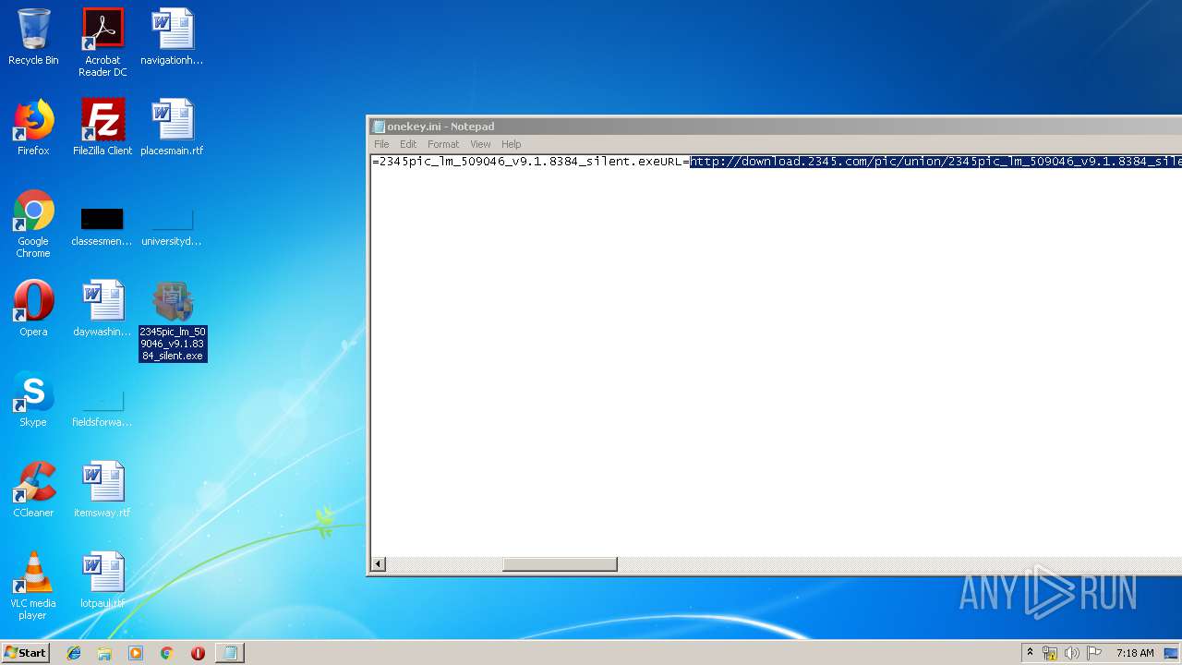Open the View menu in Notepad
This screenshot has width=1182, height=665.
[480, 144]
